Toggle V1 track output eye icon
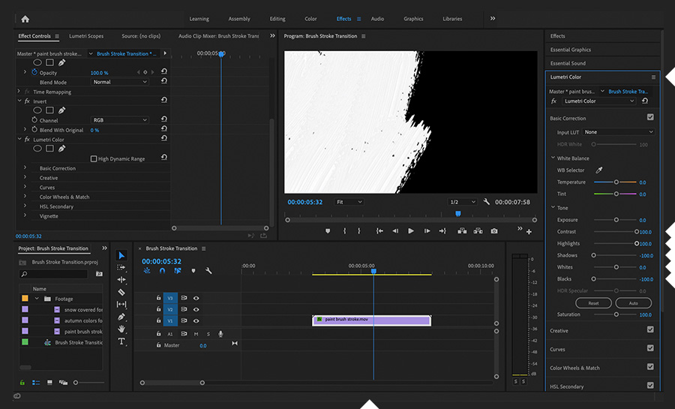The image size is (675, 409). click(196, 321)
